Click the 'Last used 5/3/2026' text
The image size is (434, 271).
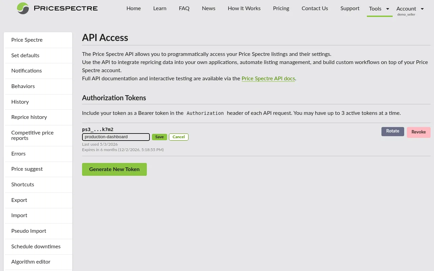(x=100, y=144)
